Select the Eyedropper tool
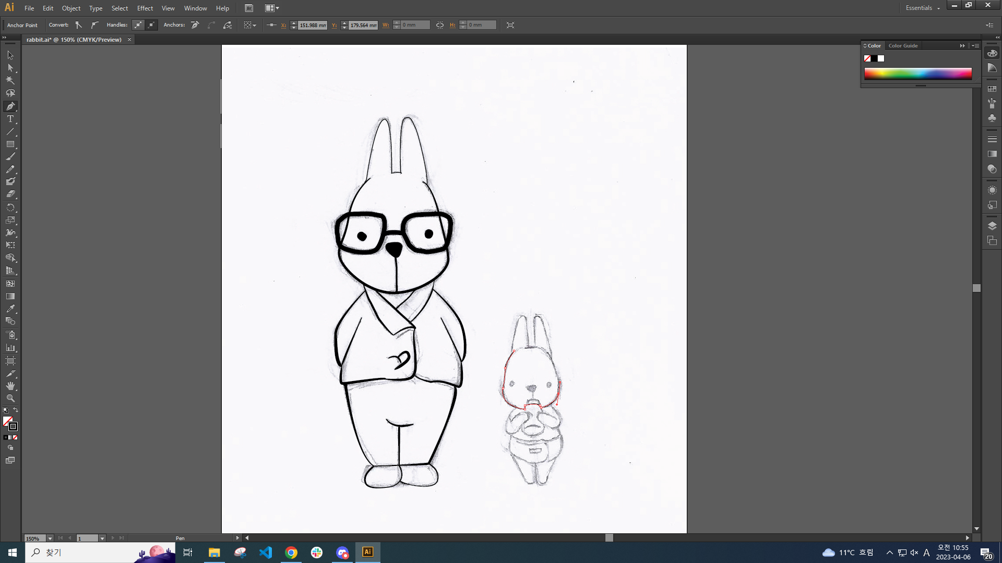The width and height of the screenshot is (1002, 563). click(x=10, y=309)
